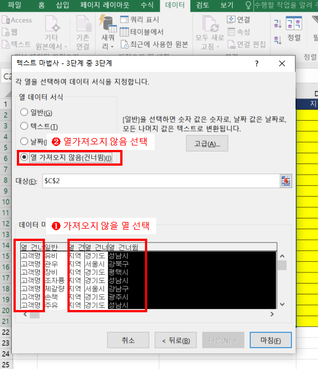
Task: Click preview cell 강북구
Action: click(119, 264)
